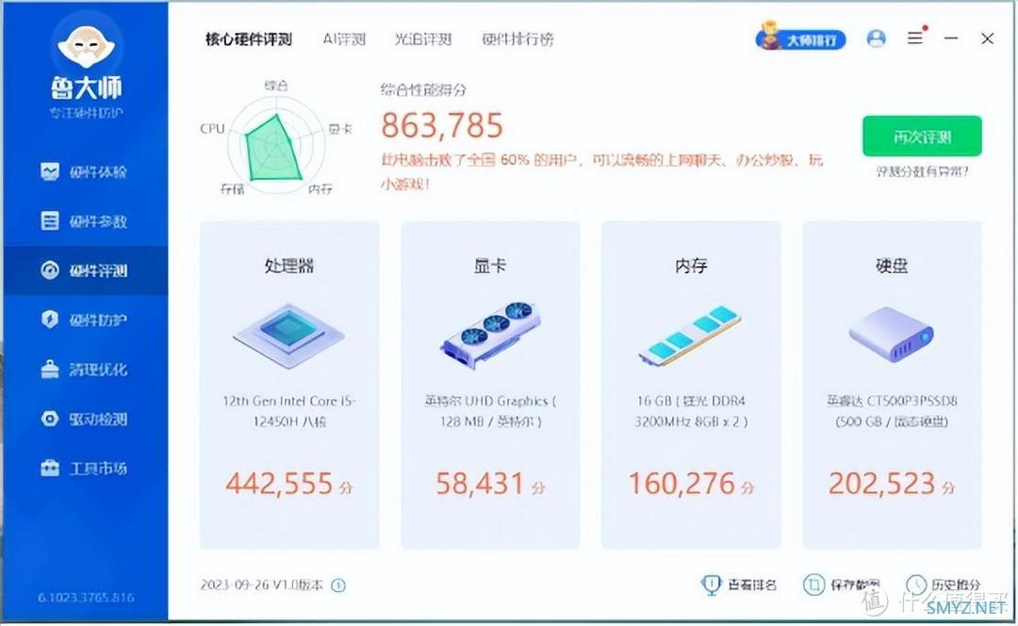
Task: Click the graphics score 58,431
Action: click(x=480, y=484)
